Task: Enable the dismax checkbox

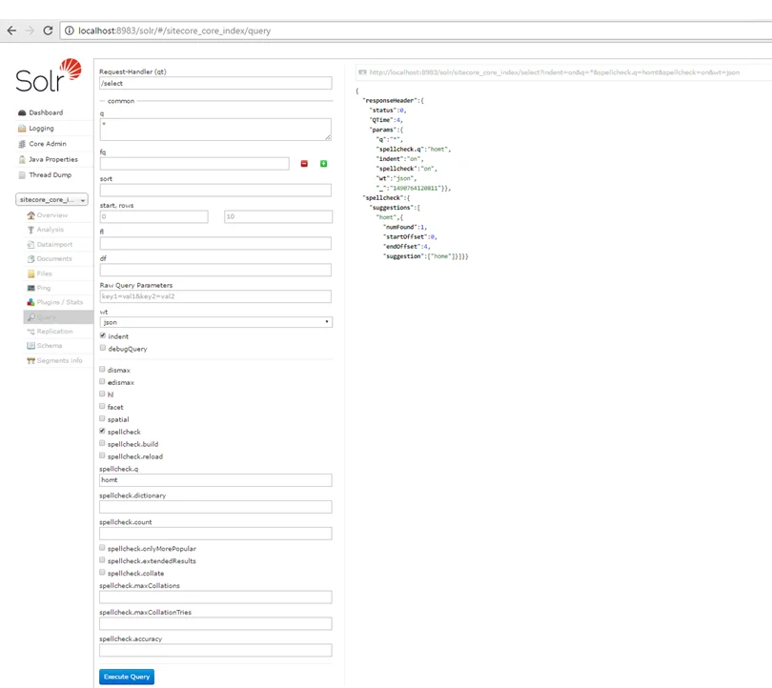Action: coord(102,369)
